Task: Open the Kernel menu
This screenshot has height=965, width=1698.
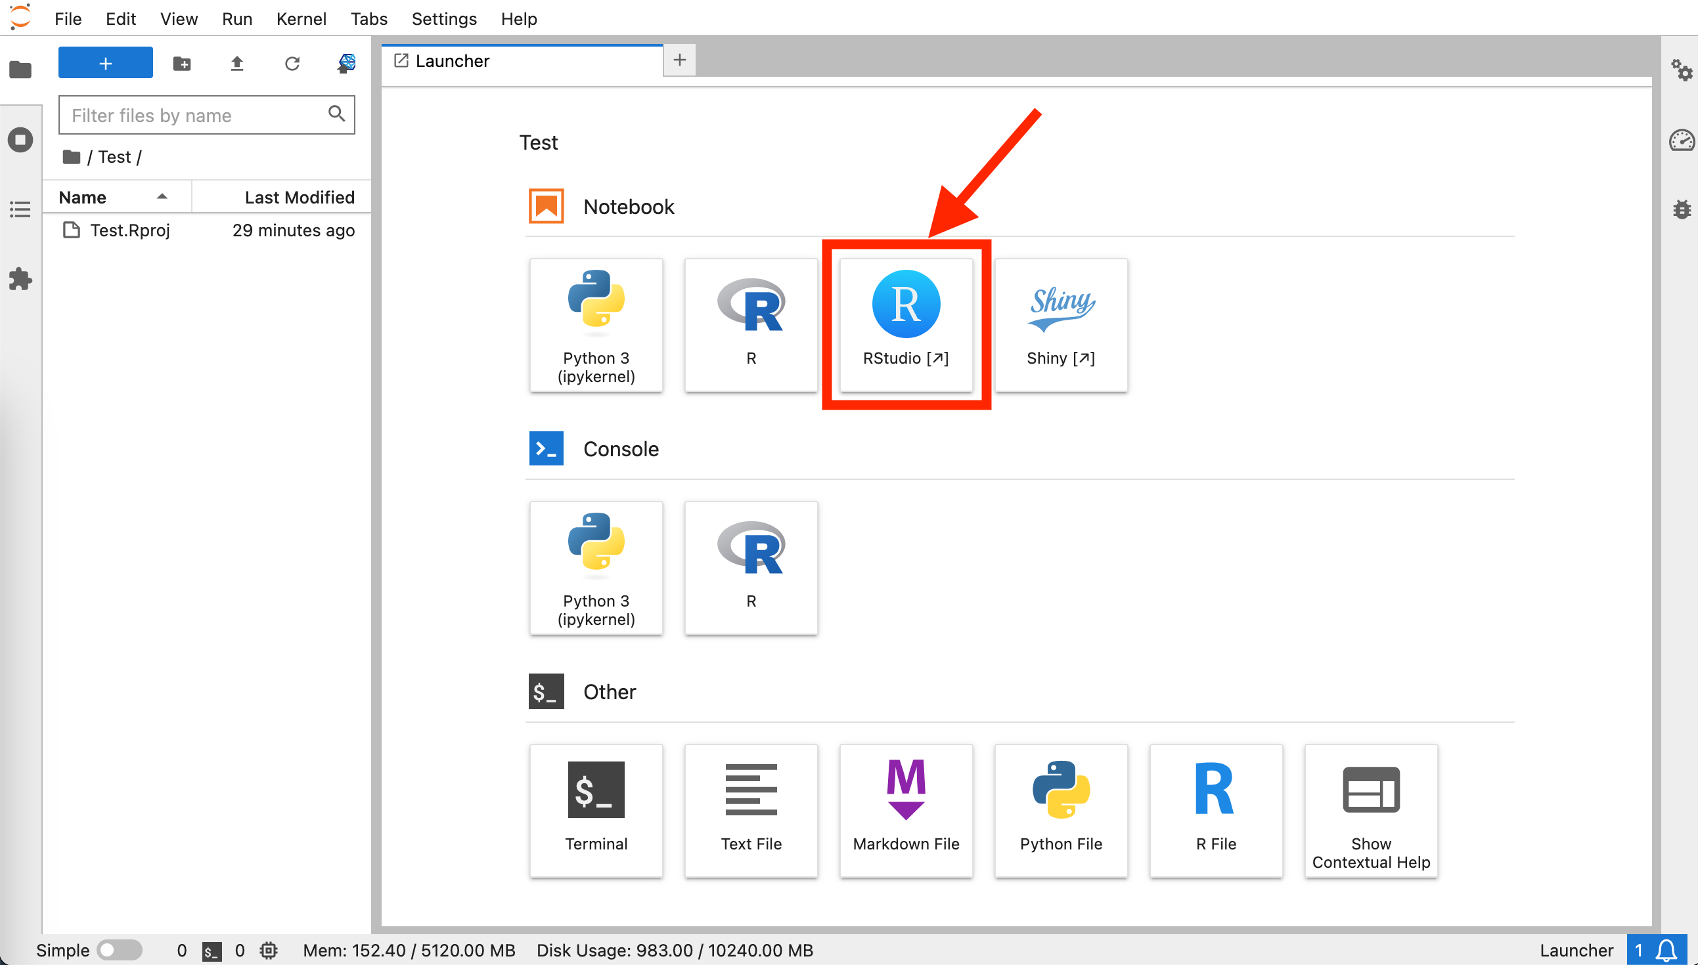Action: click(x=301, y=18)
